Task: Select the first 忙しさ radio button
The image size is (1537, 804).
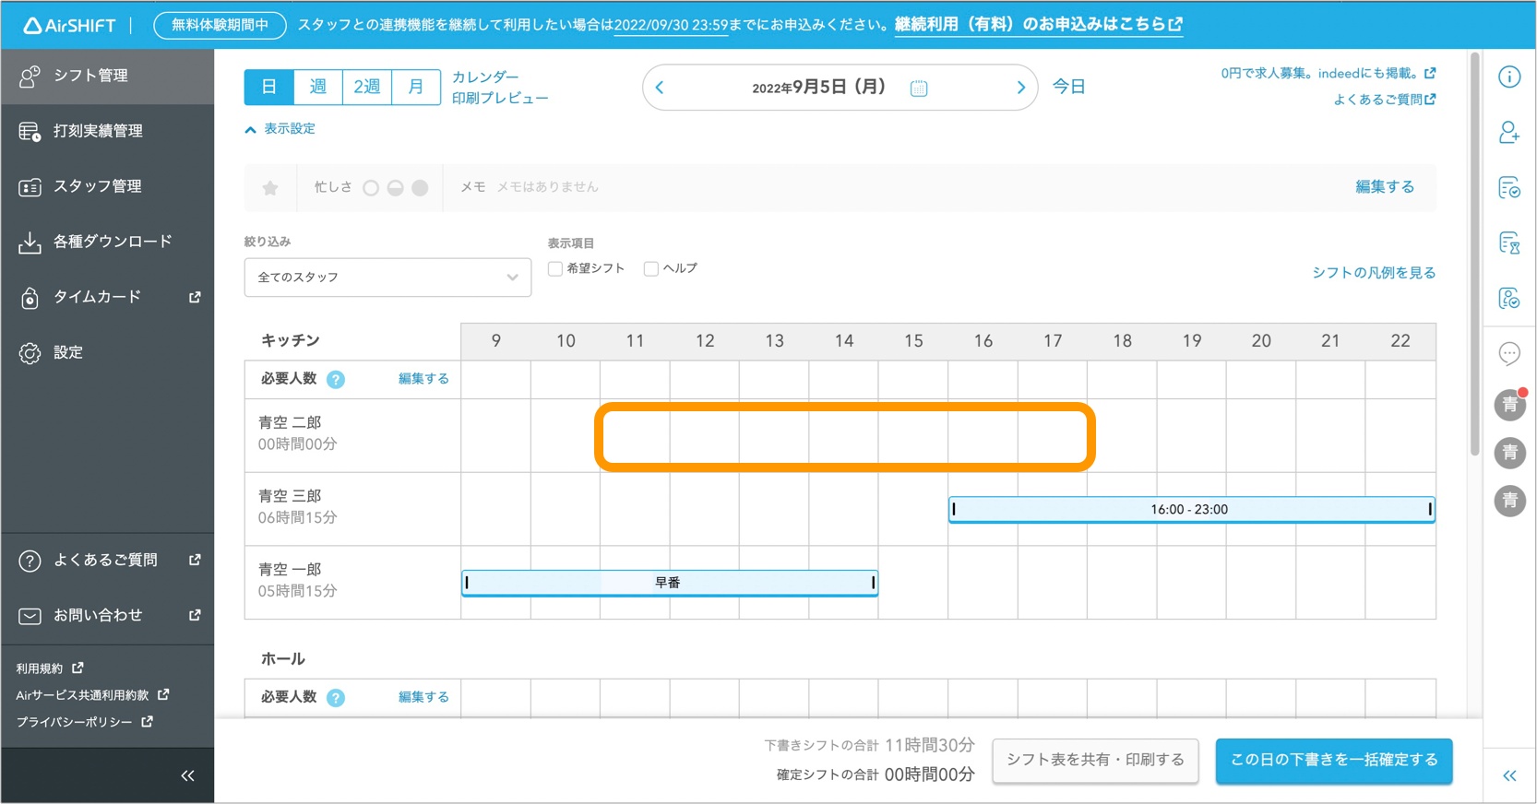Action: [x=371, y=188]
